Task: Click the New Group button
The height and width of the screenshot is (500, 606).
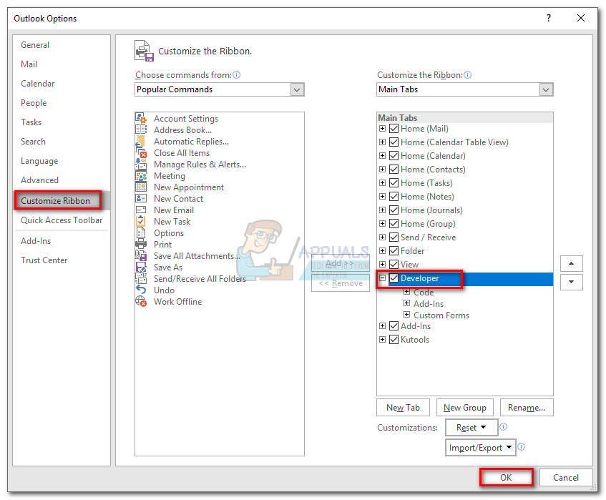Action: click(465, 408)
